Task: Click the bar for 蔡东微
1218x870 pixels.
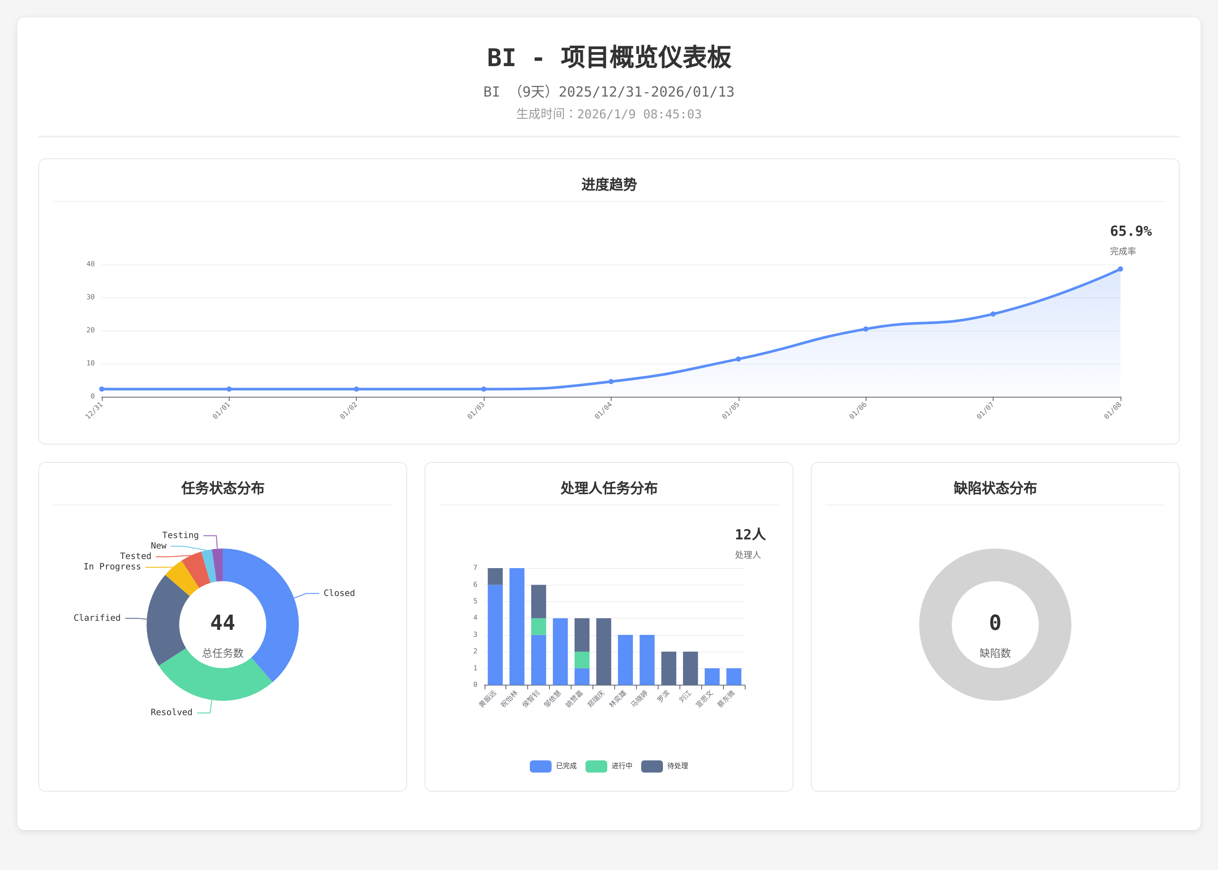Action: pyautogui.click(x=734, y=676)
